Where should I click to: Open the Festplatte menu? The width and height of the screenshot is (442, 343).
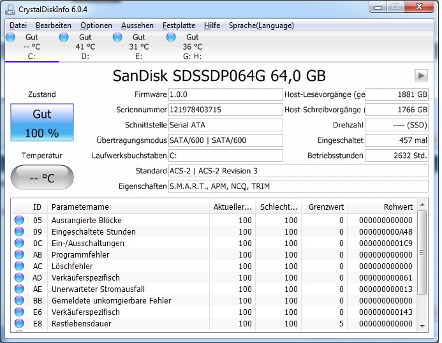pyautogui.click(x=179, y=26)
